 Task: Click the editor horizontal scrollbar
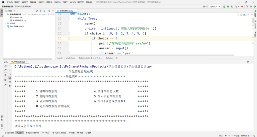[152, 55]
